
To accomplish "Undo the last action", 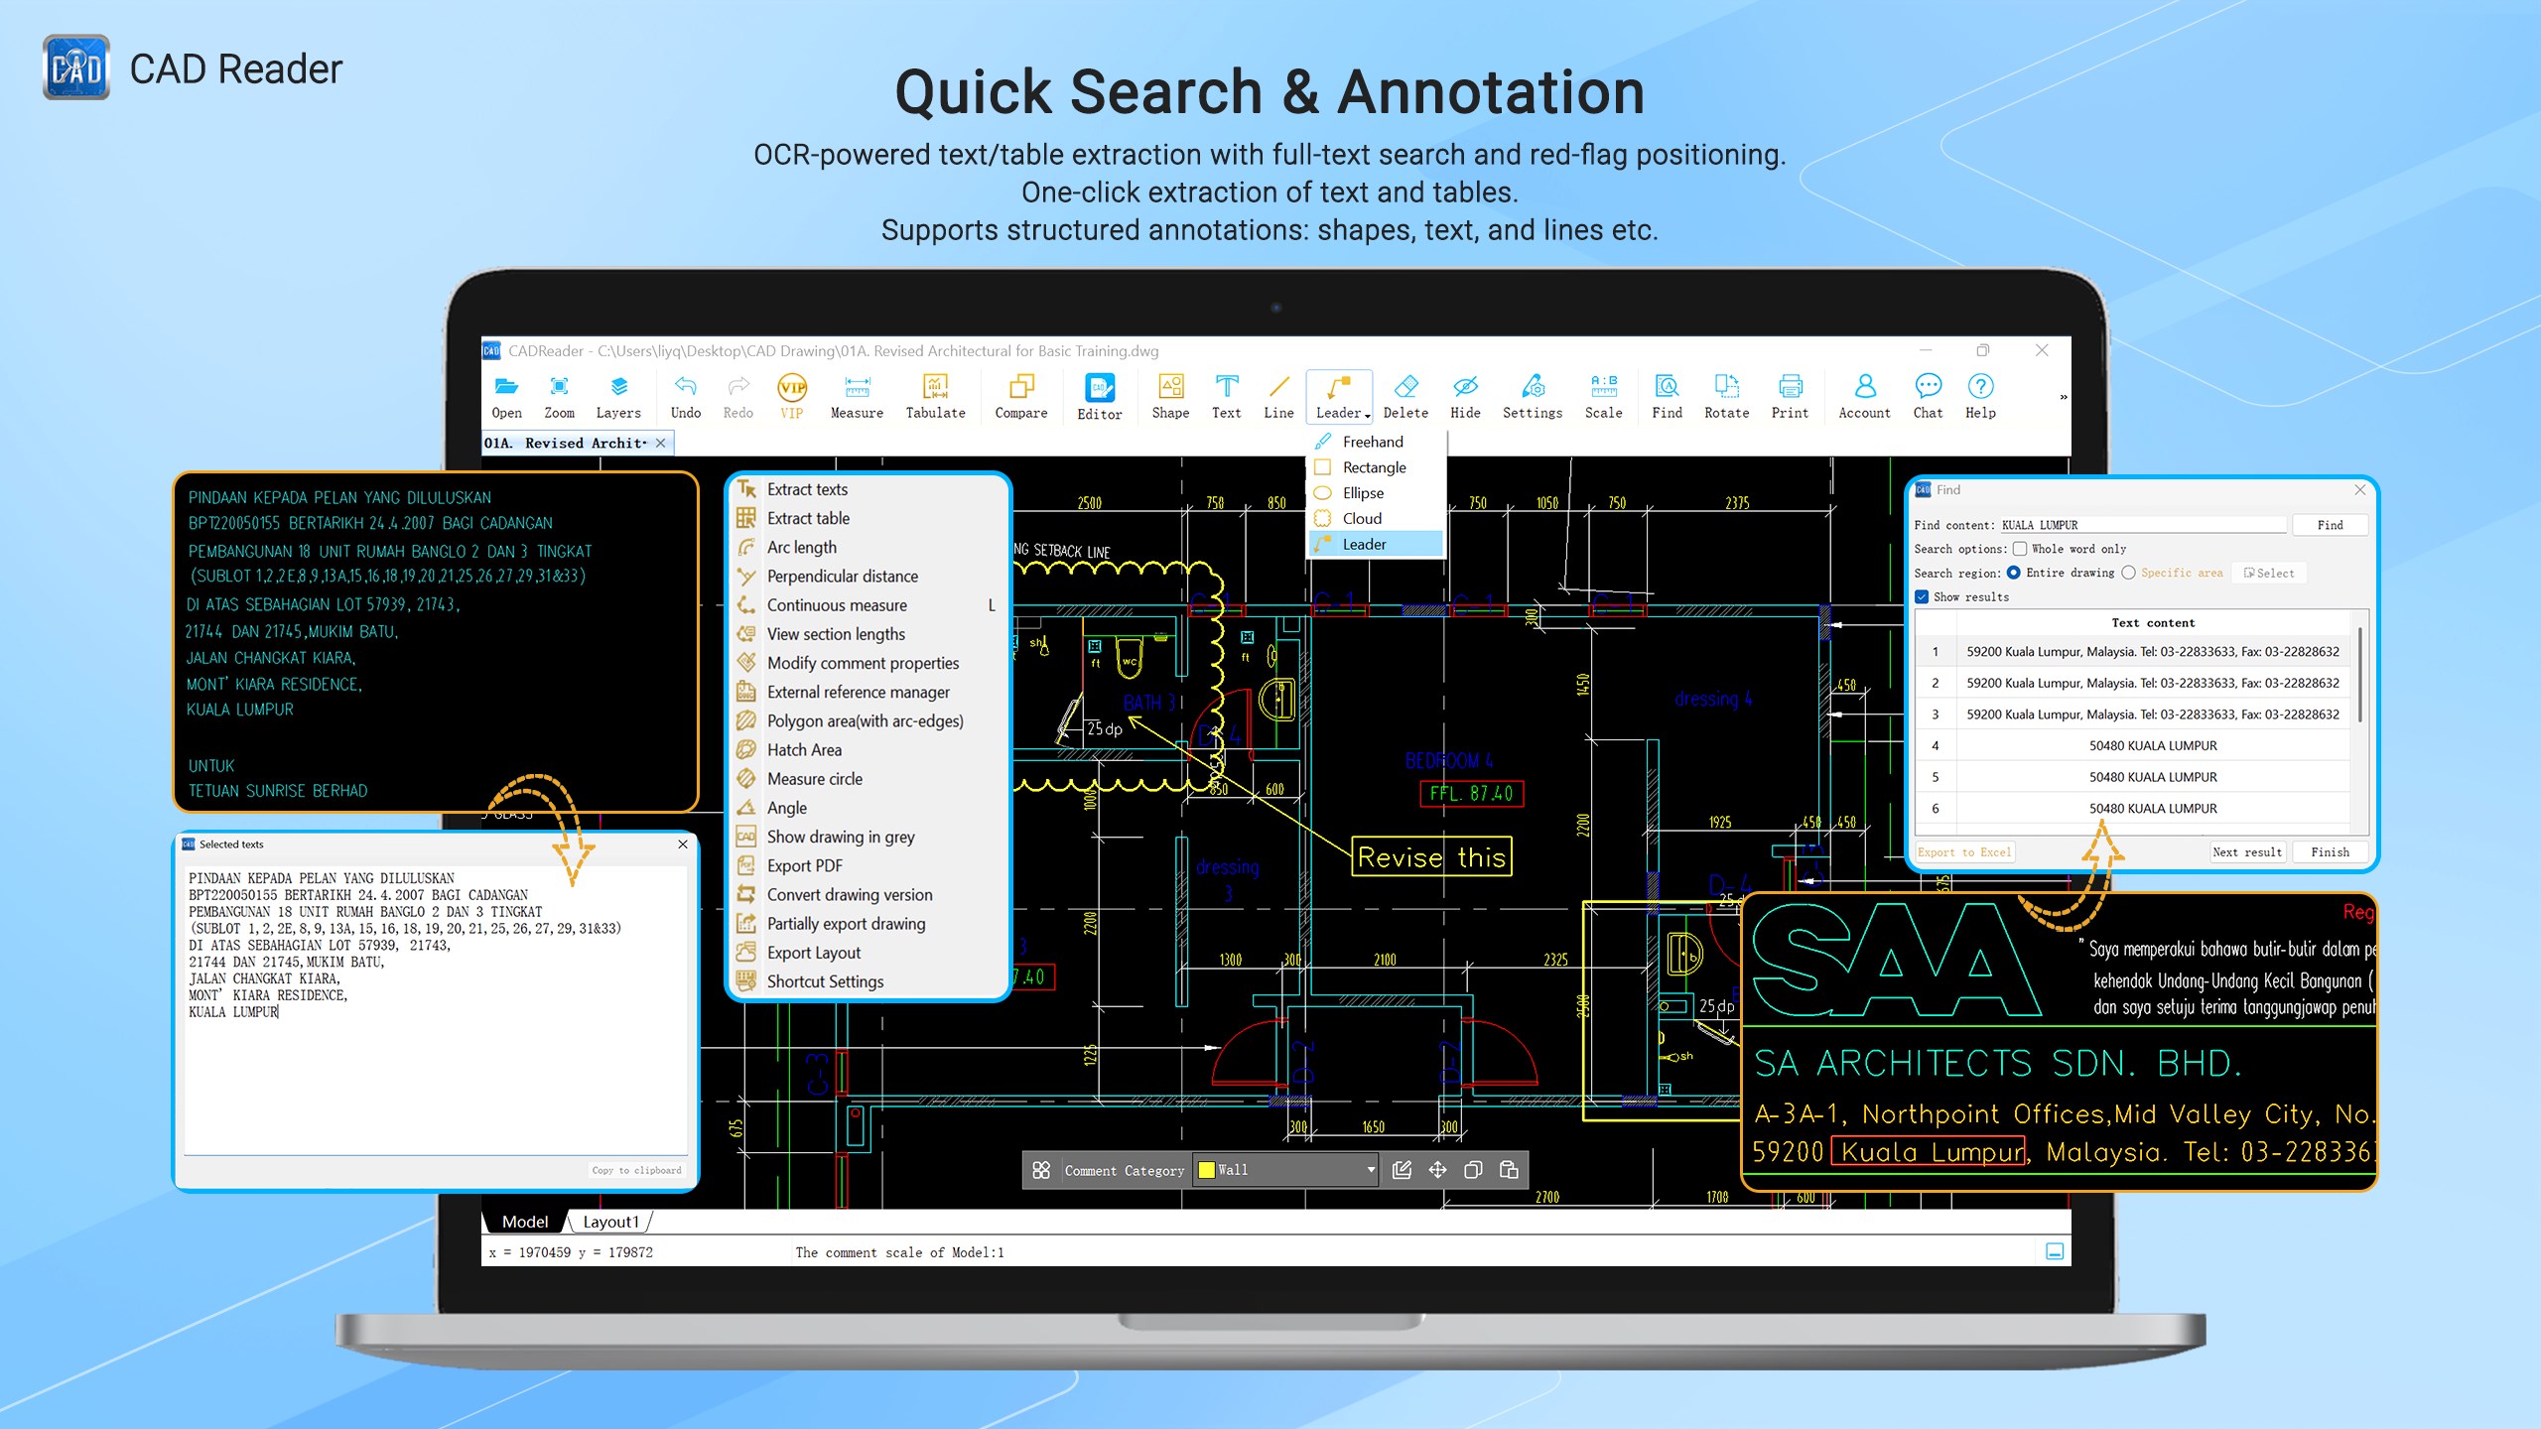I will pyautogui.click(x=685, y=396).
